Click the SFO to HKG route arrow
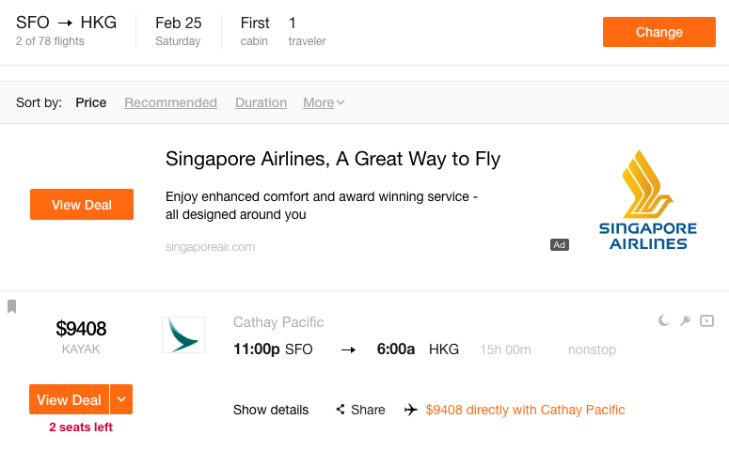This screenshot has height=450, width=729. pyautogui.click(x=65, y=23)
